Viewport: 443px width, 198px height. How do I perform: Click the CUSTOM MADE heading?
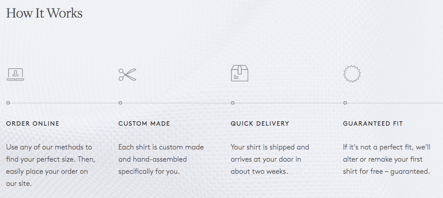point(144,123)
